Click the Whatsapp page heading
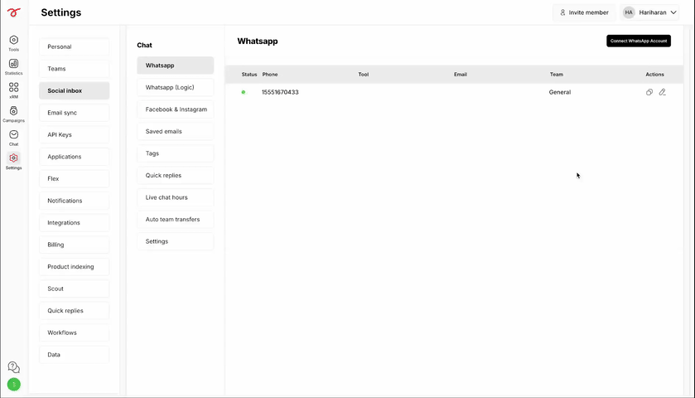Image resolution: width=695 pixels, height=398 pixels. point(258,41)
